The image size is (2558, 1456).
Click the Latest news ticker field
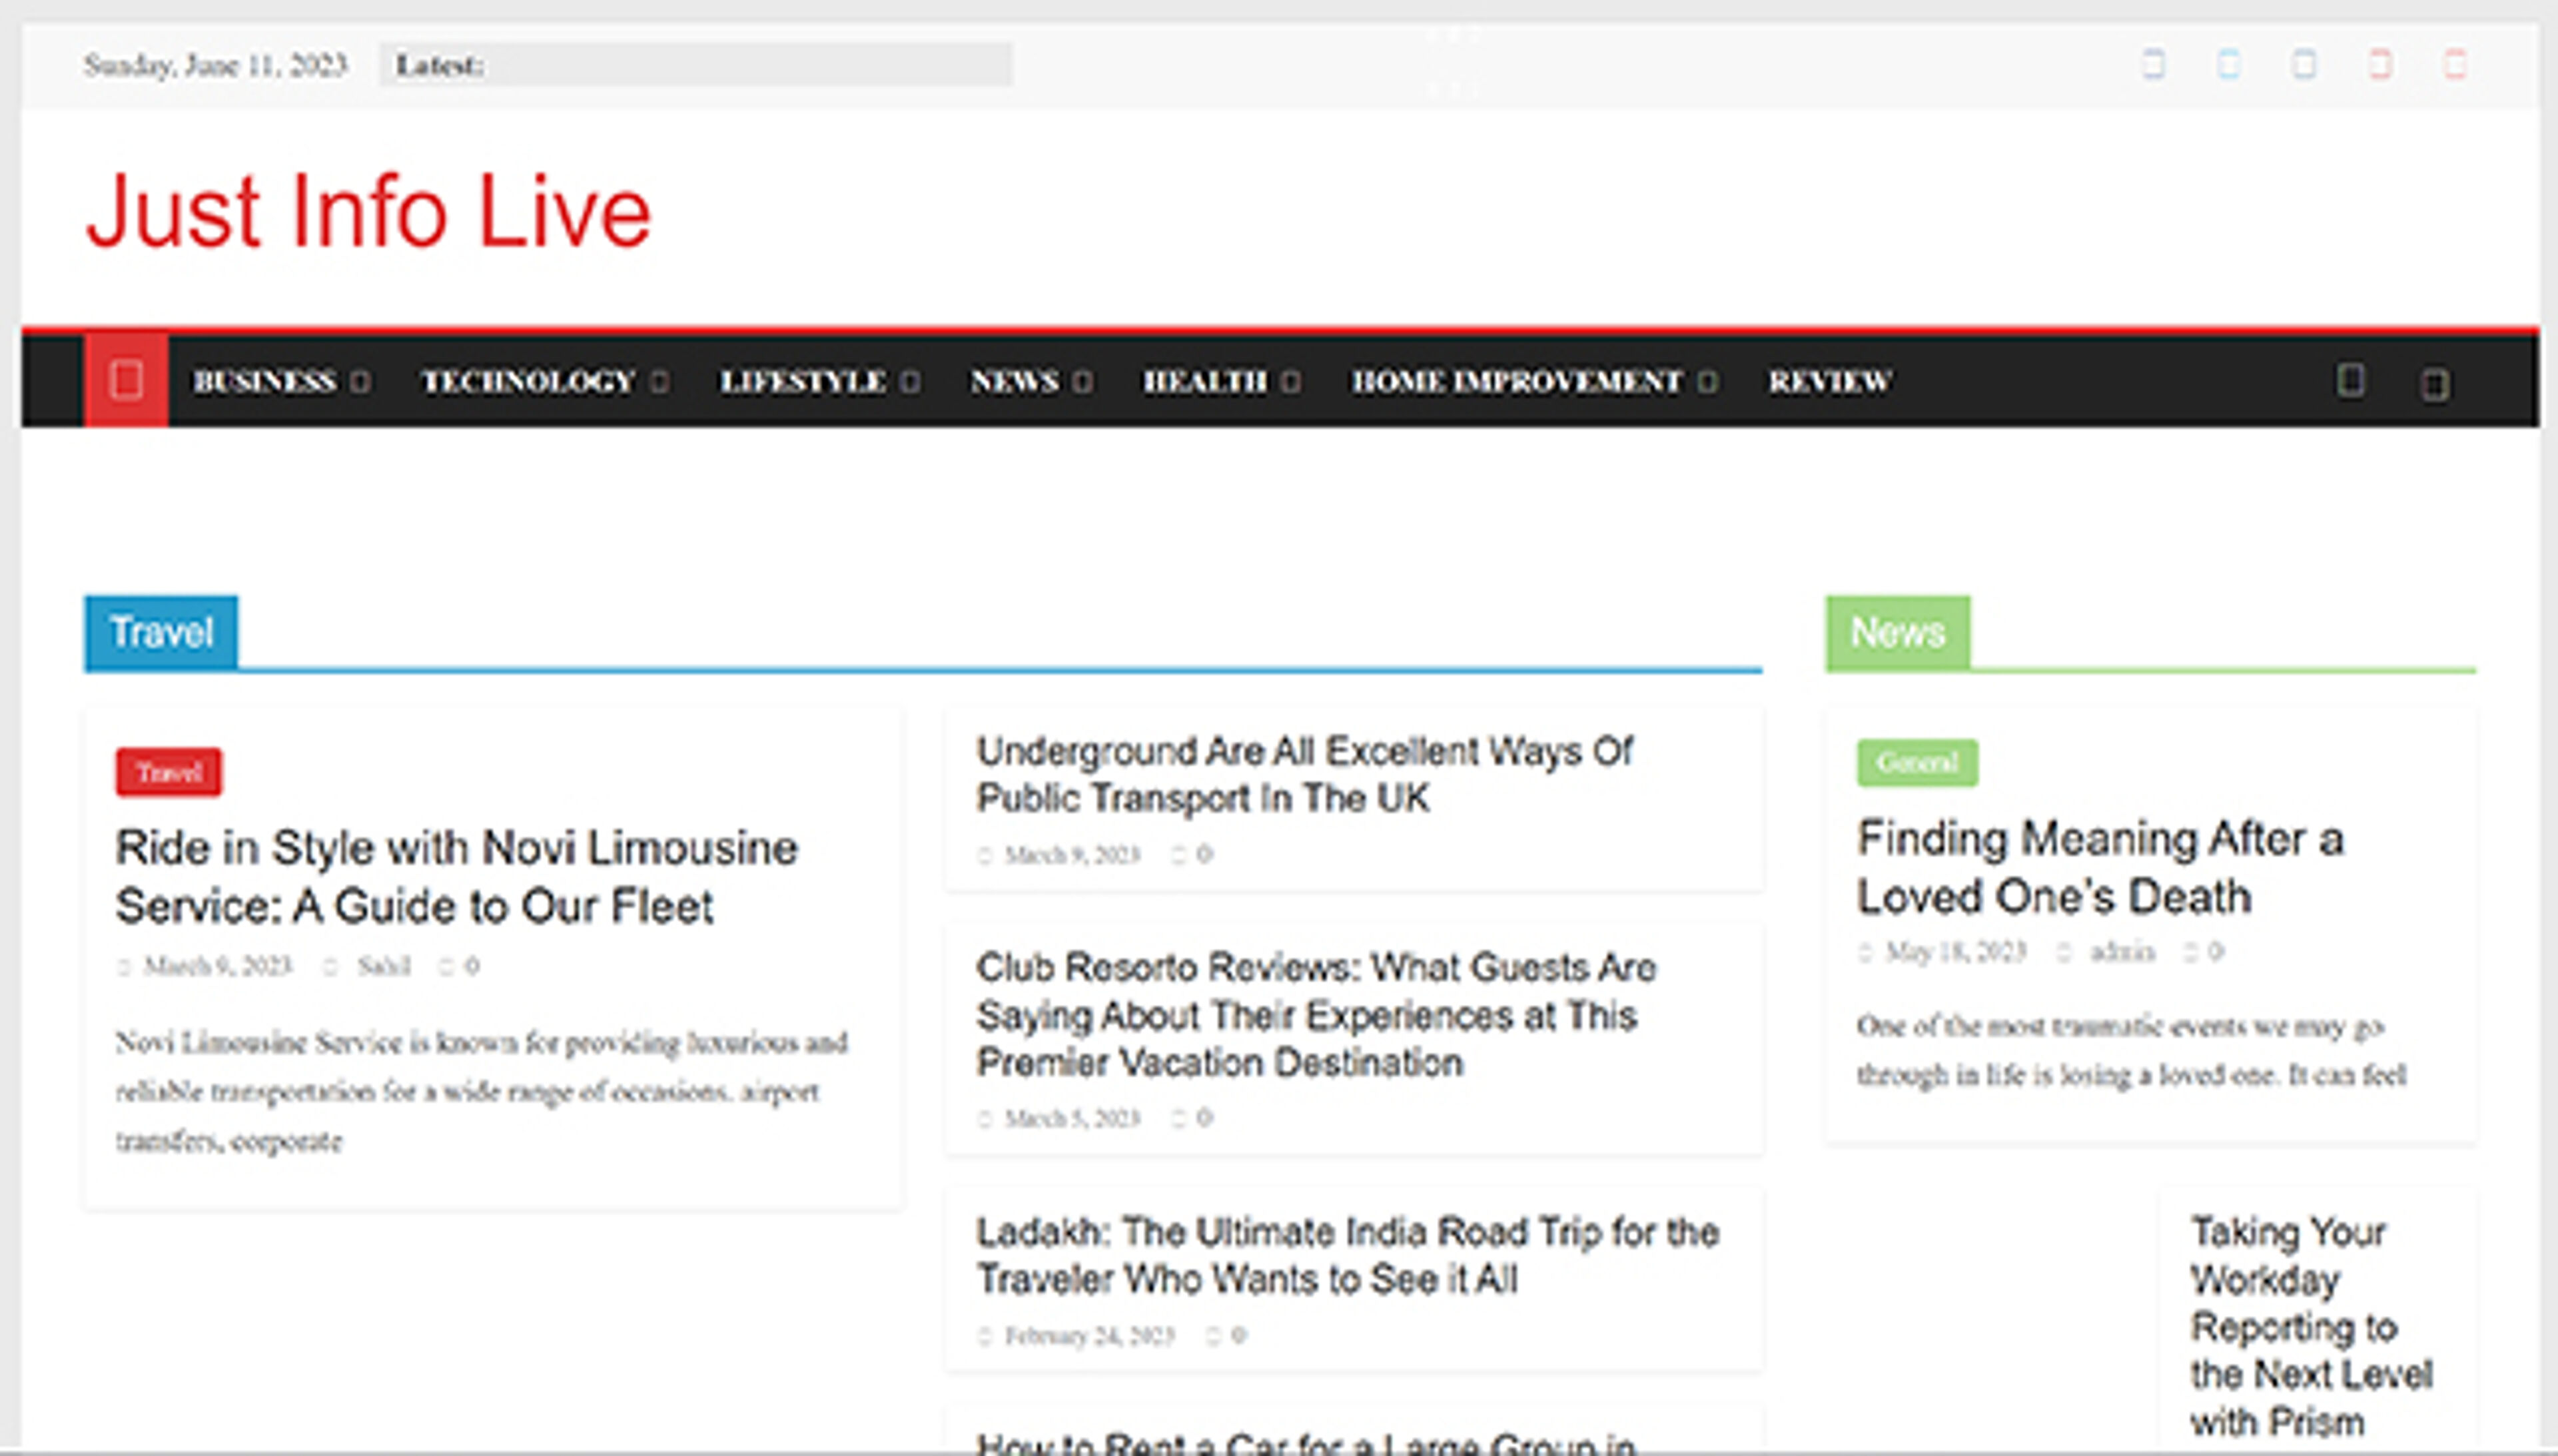point(695,65)
